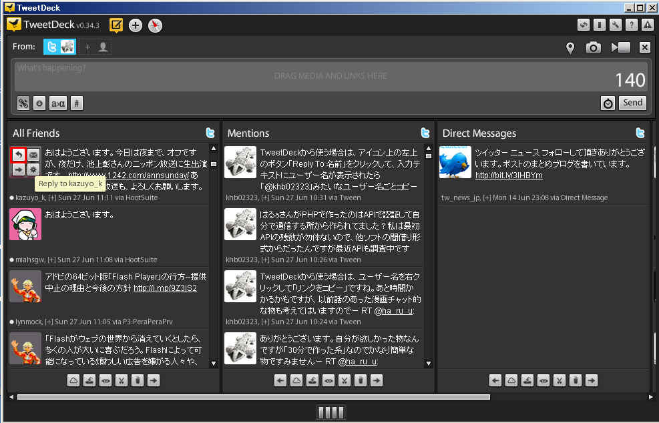Click the column navigator bars at bottom
Image resolution: width=659 pixels, height=423 pixels.
[331, 412]
